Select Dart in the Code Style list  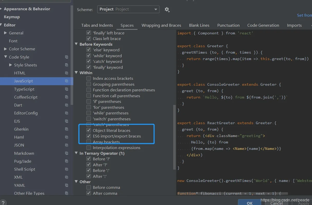tap(18, 105)
